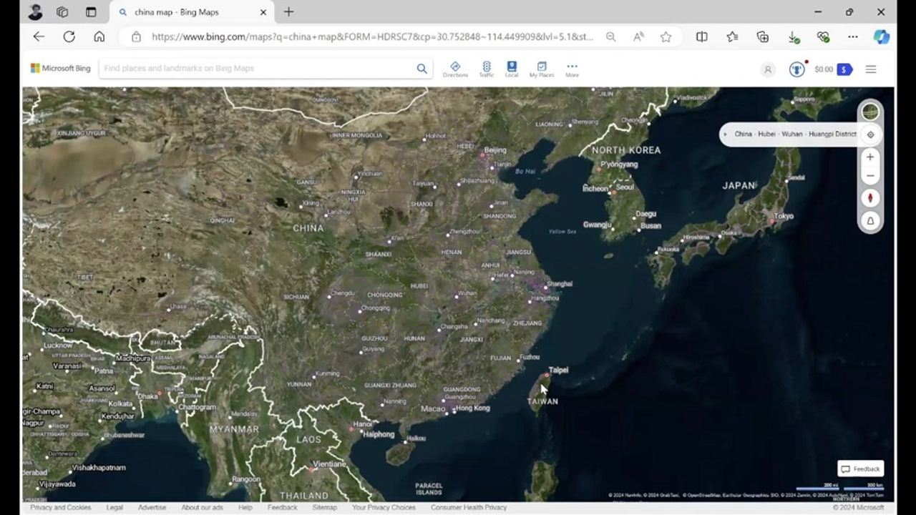916x515 pixels.
Task: Toggle the map tilt view button
Action: click(x=870, y=221)
